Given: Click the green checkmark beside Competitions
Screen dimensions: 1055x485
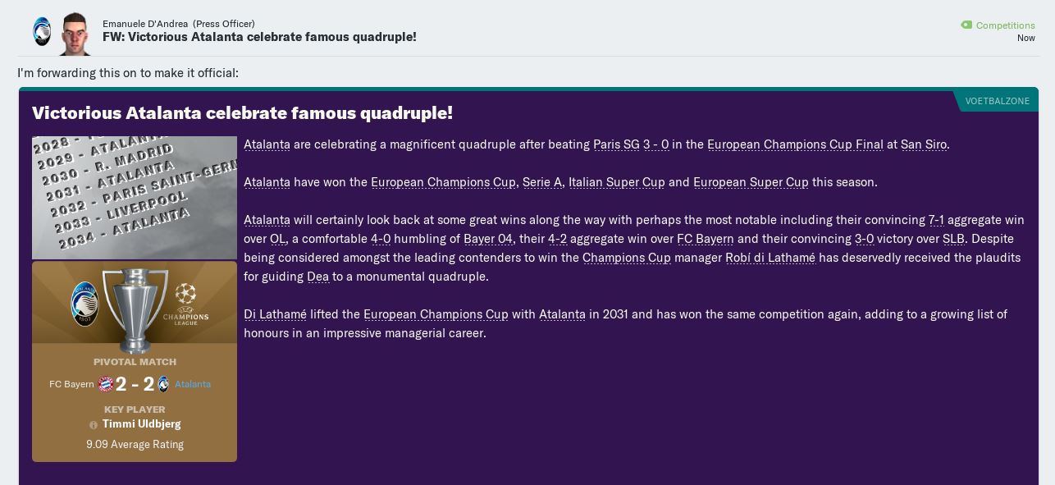Looking at the screenshot, I should [x=966, y=25].
